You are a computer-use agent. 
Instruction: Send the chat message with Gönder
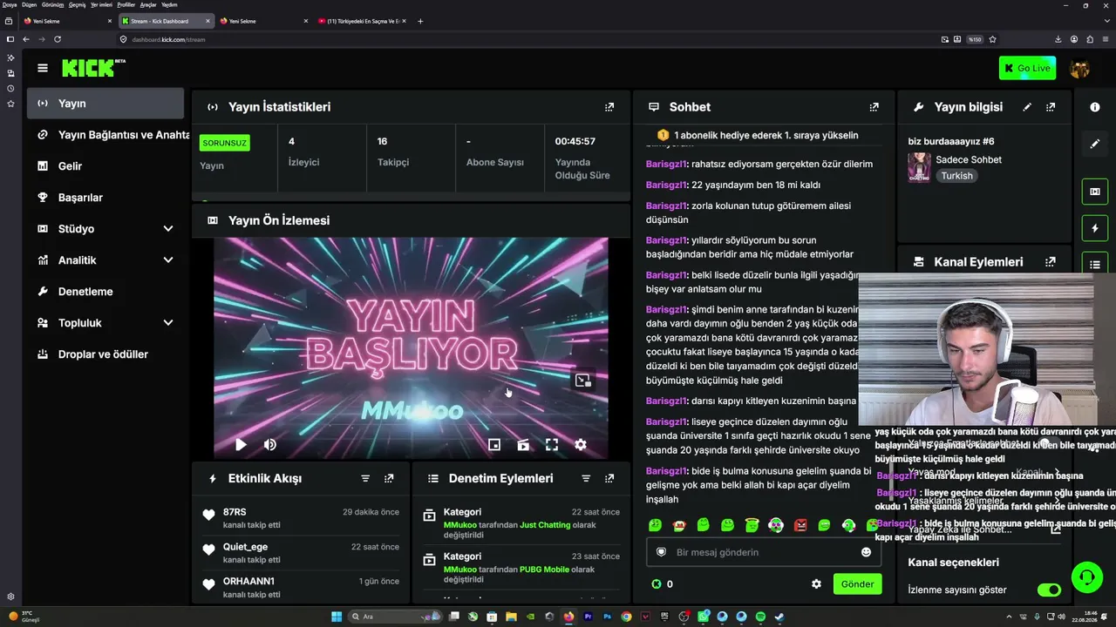(x=857, y=584)
